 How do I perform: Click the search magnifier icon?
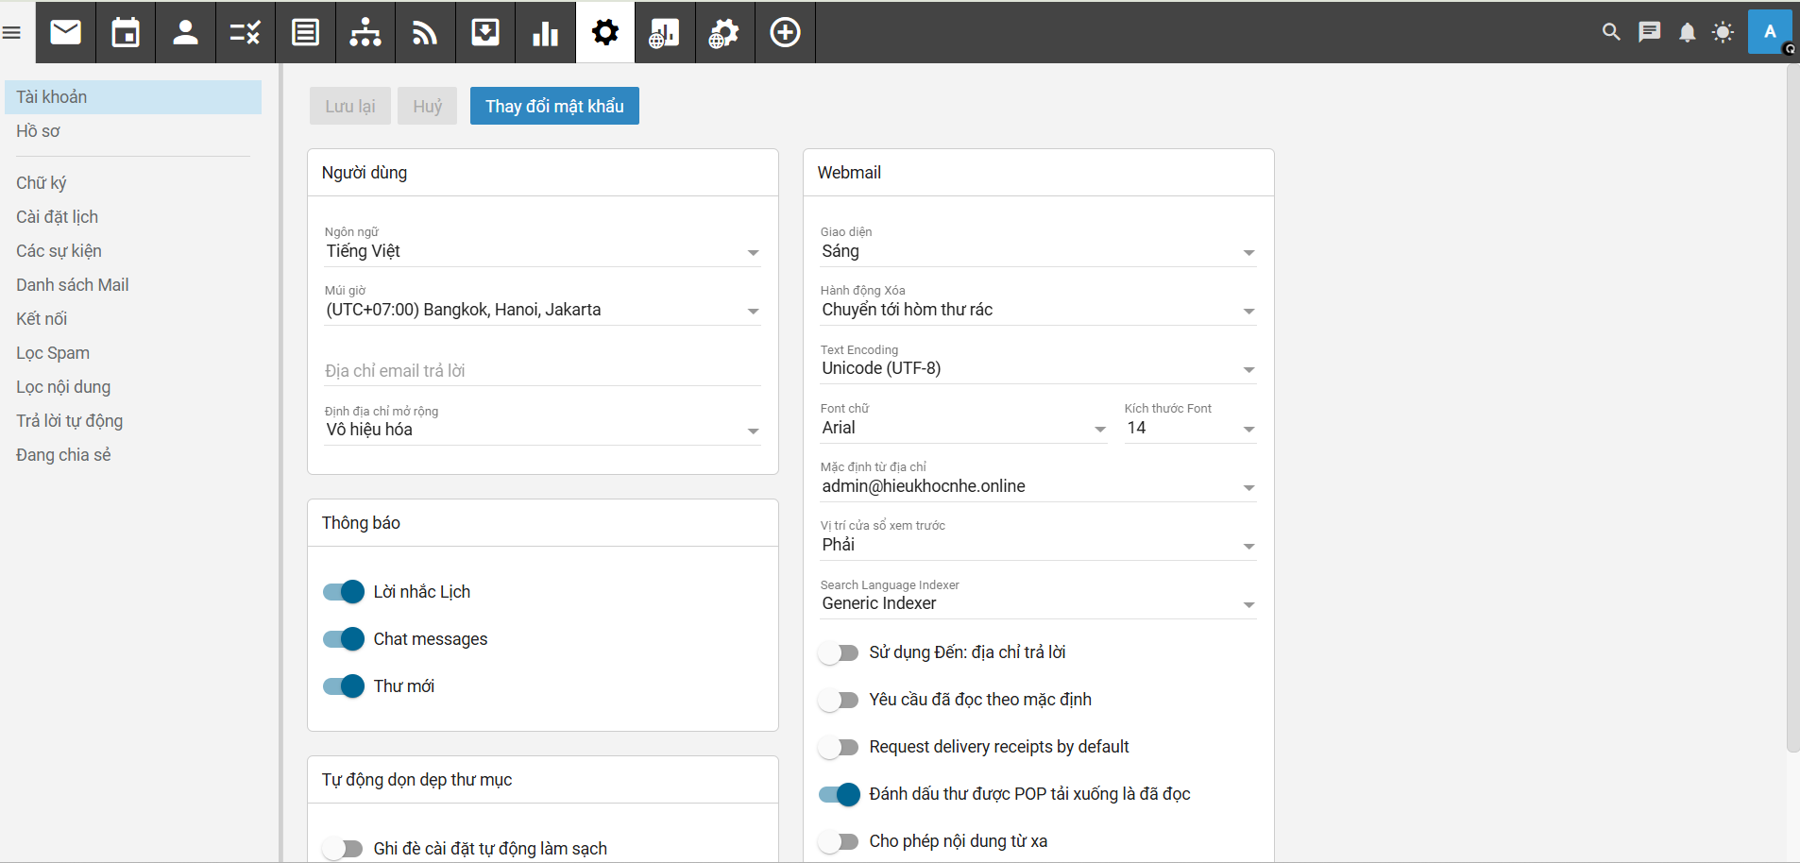1611,33
